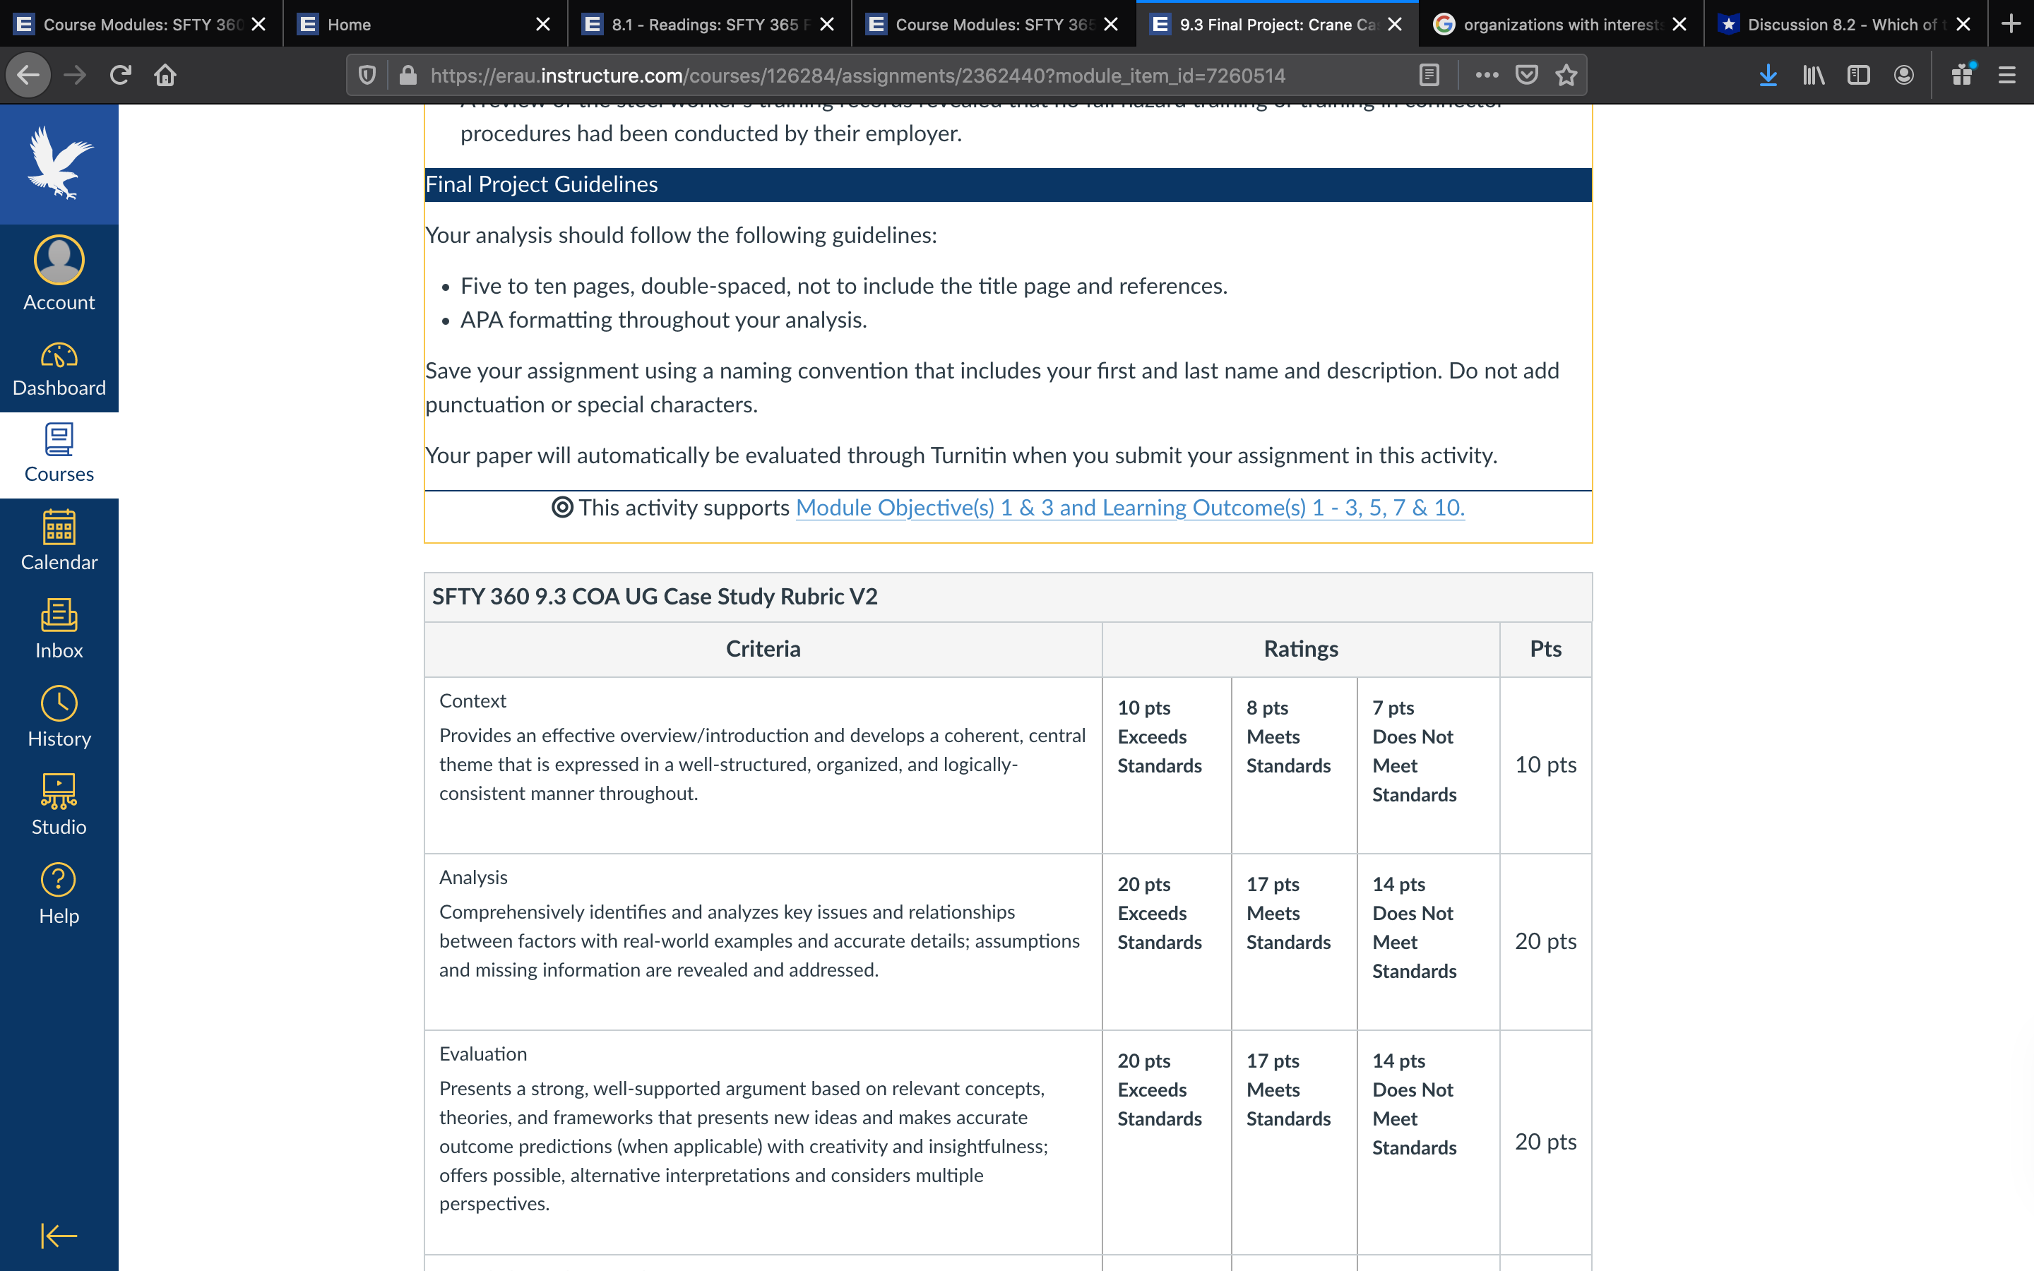Open Firefox account icon
This screenshot has height=1271, width=2034.
1904,75
